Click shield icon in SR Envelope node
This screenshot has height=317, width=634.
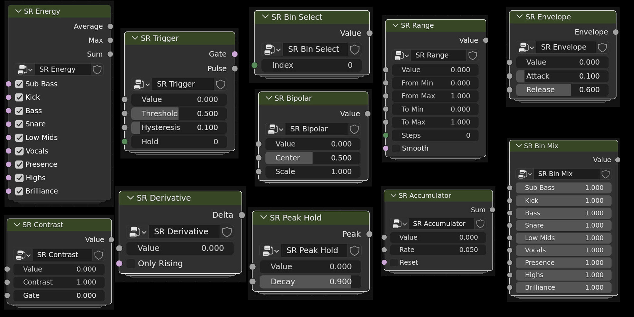pos(602,48)
